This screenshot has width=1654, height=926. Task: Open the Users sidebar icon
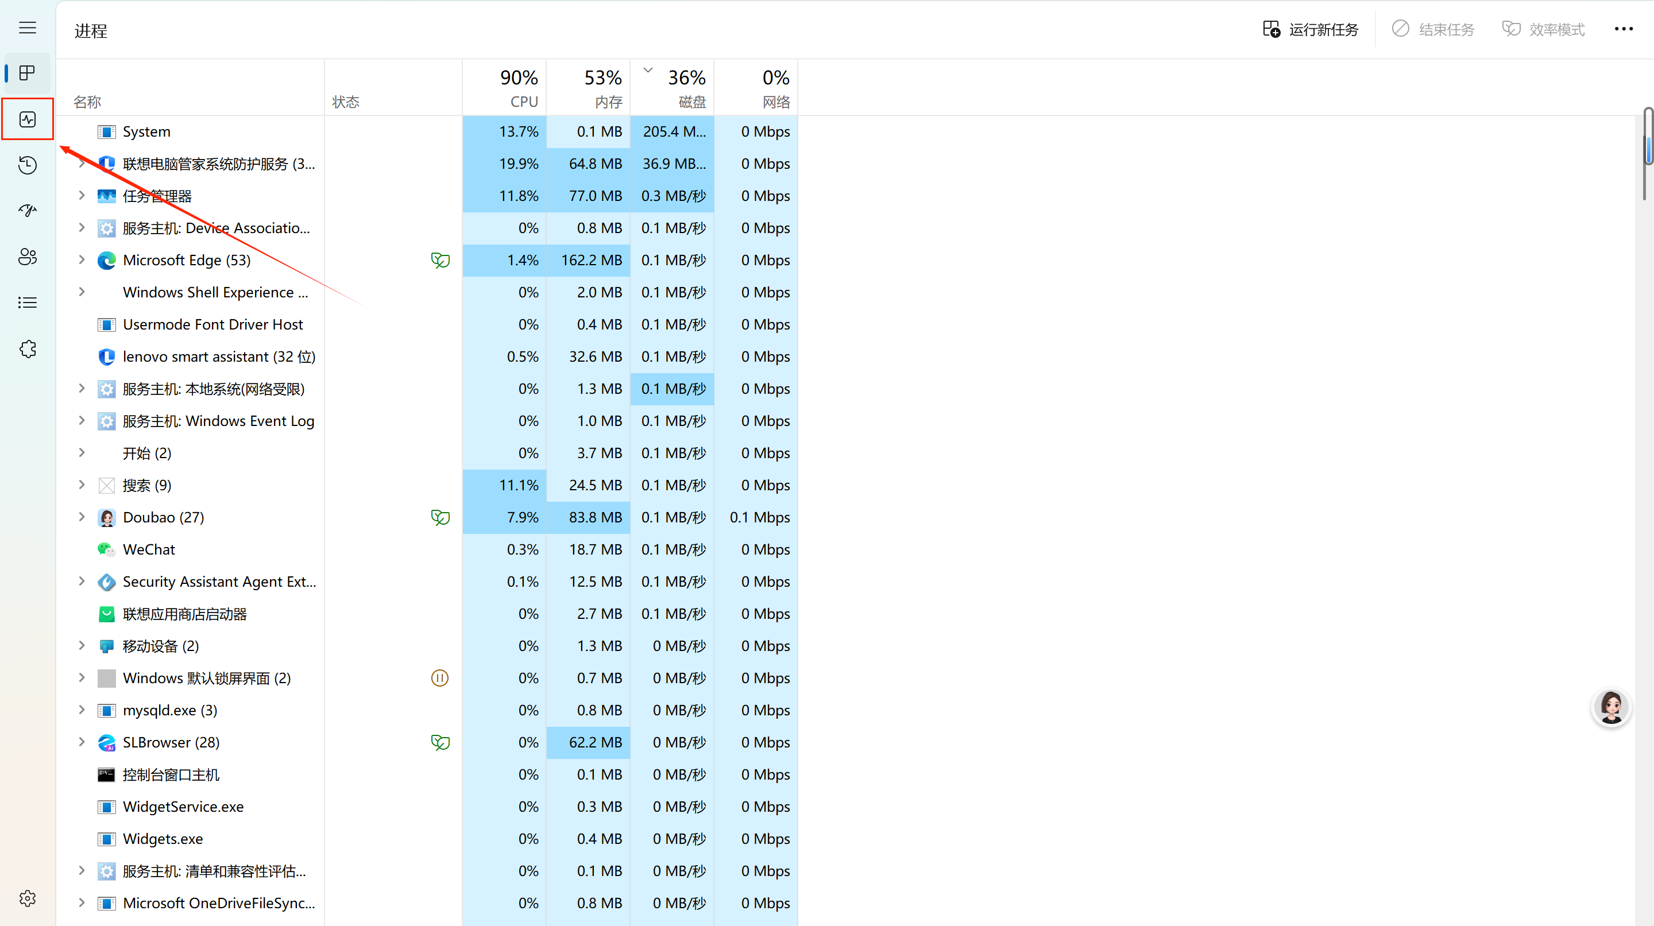pos(28,257)
